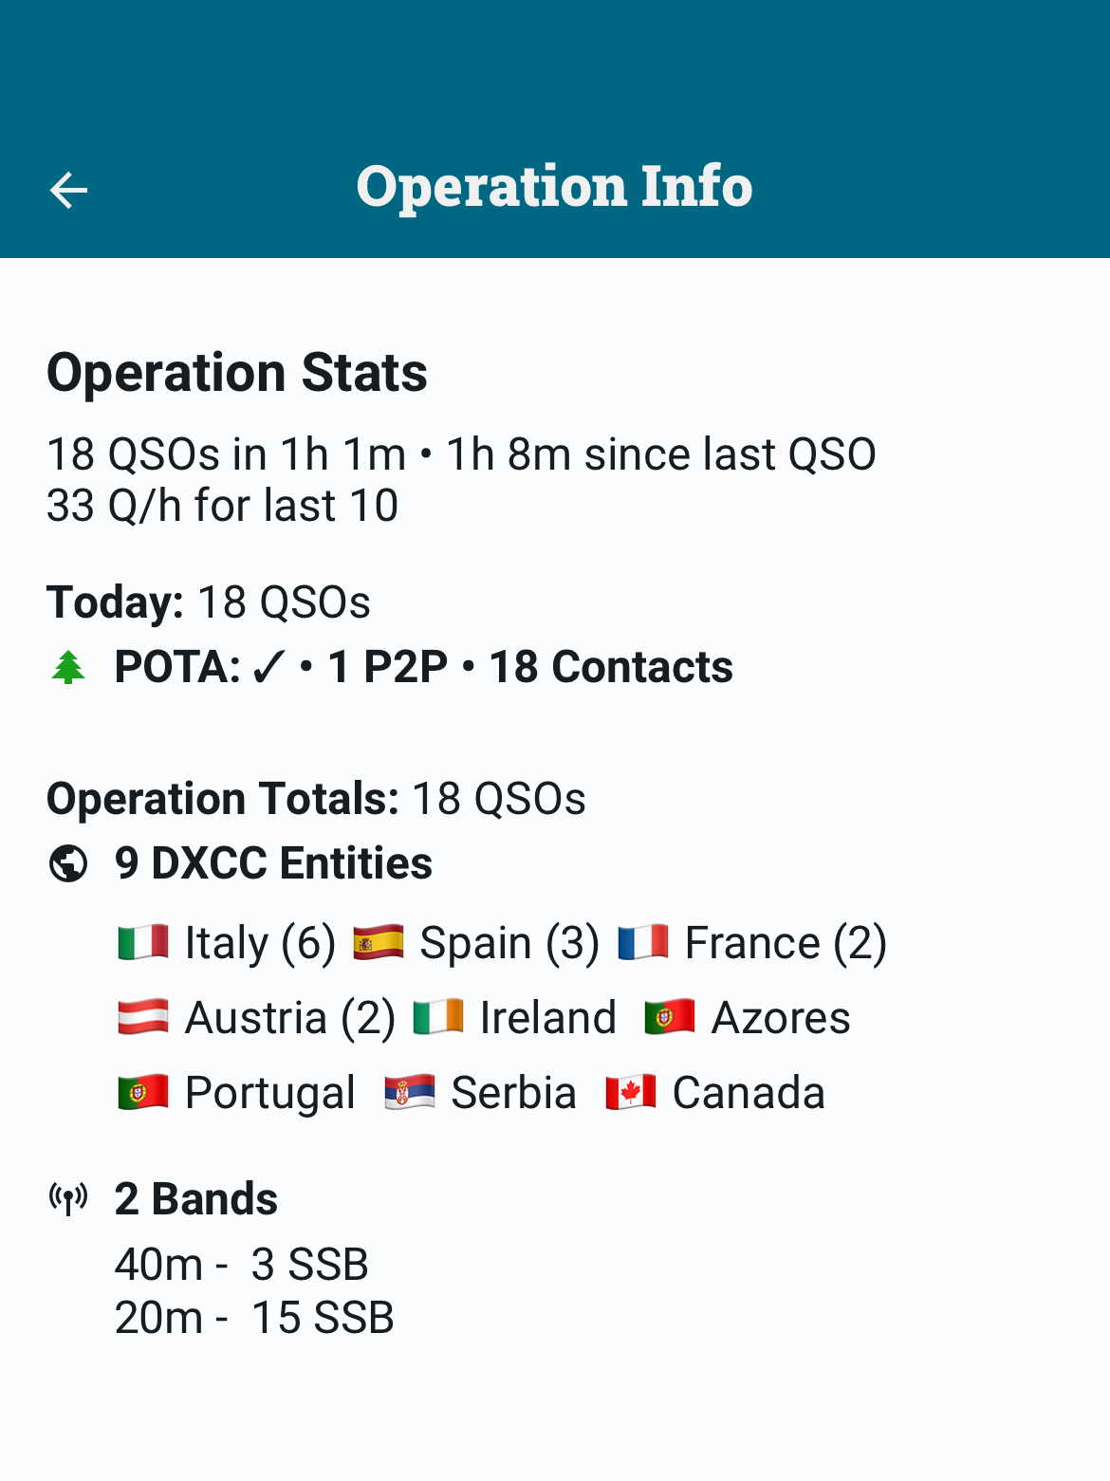Click the Italy flag icon
Viewport: 1110px width, 1481px height.
point(143,943)
